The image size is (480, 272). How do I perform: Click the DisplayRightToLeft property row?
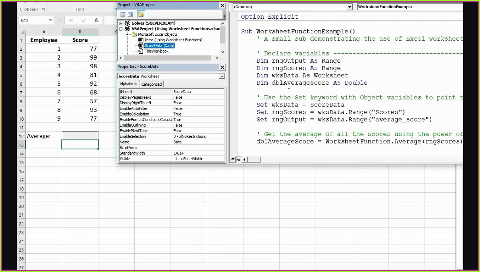pos(172,103)
